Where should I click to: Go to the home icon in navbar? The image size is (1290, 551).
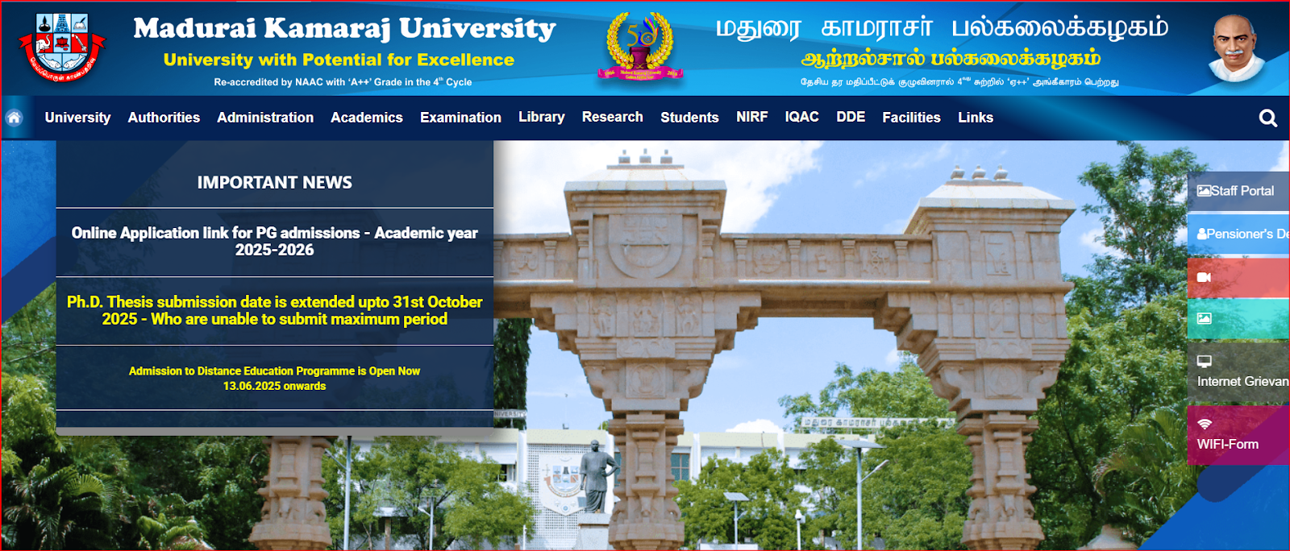(15, 118)
